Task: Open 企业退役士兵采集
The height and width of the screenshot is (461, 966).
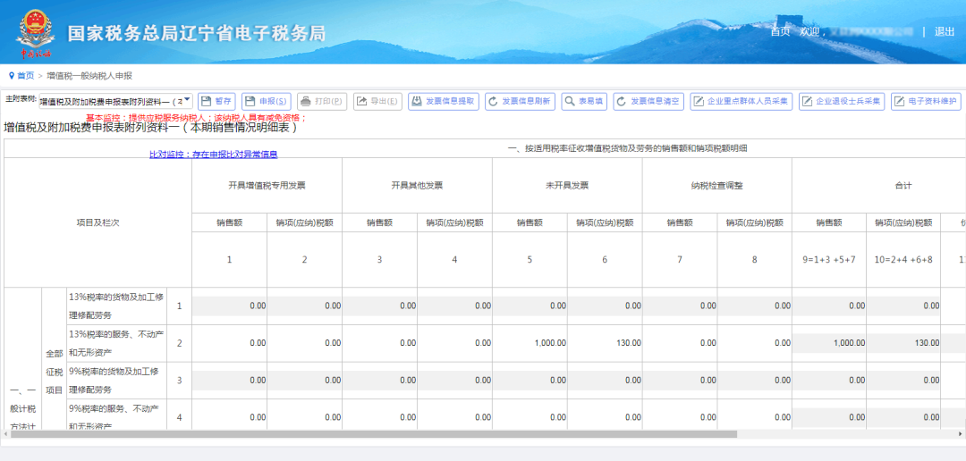Action: point(843,102)
